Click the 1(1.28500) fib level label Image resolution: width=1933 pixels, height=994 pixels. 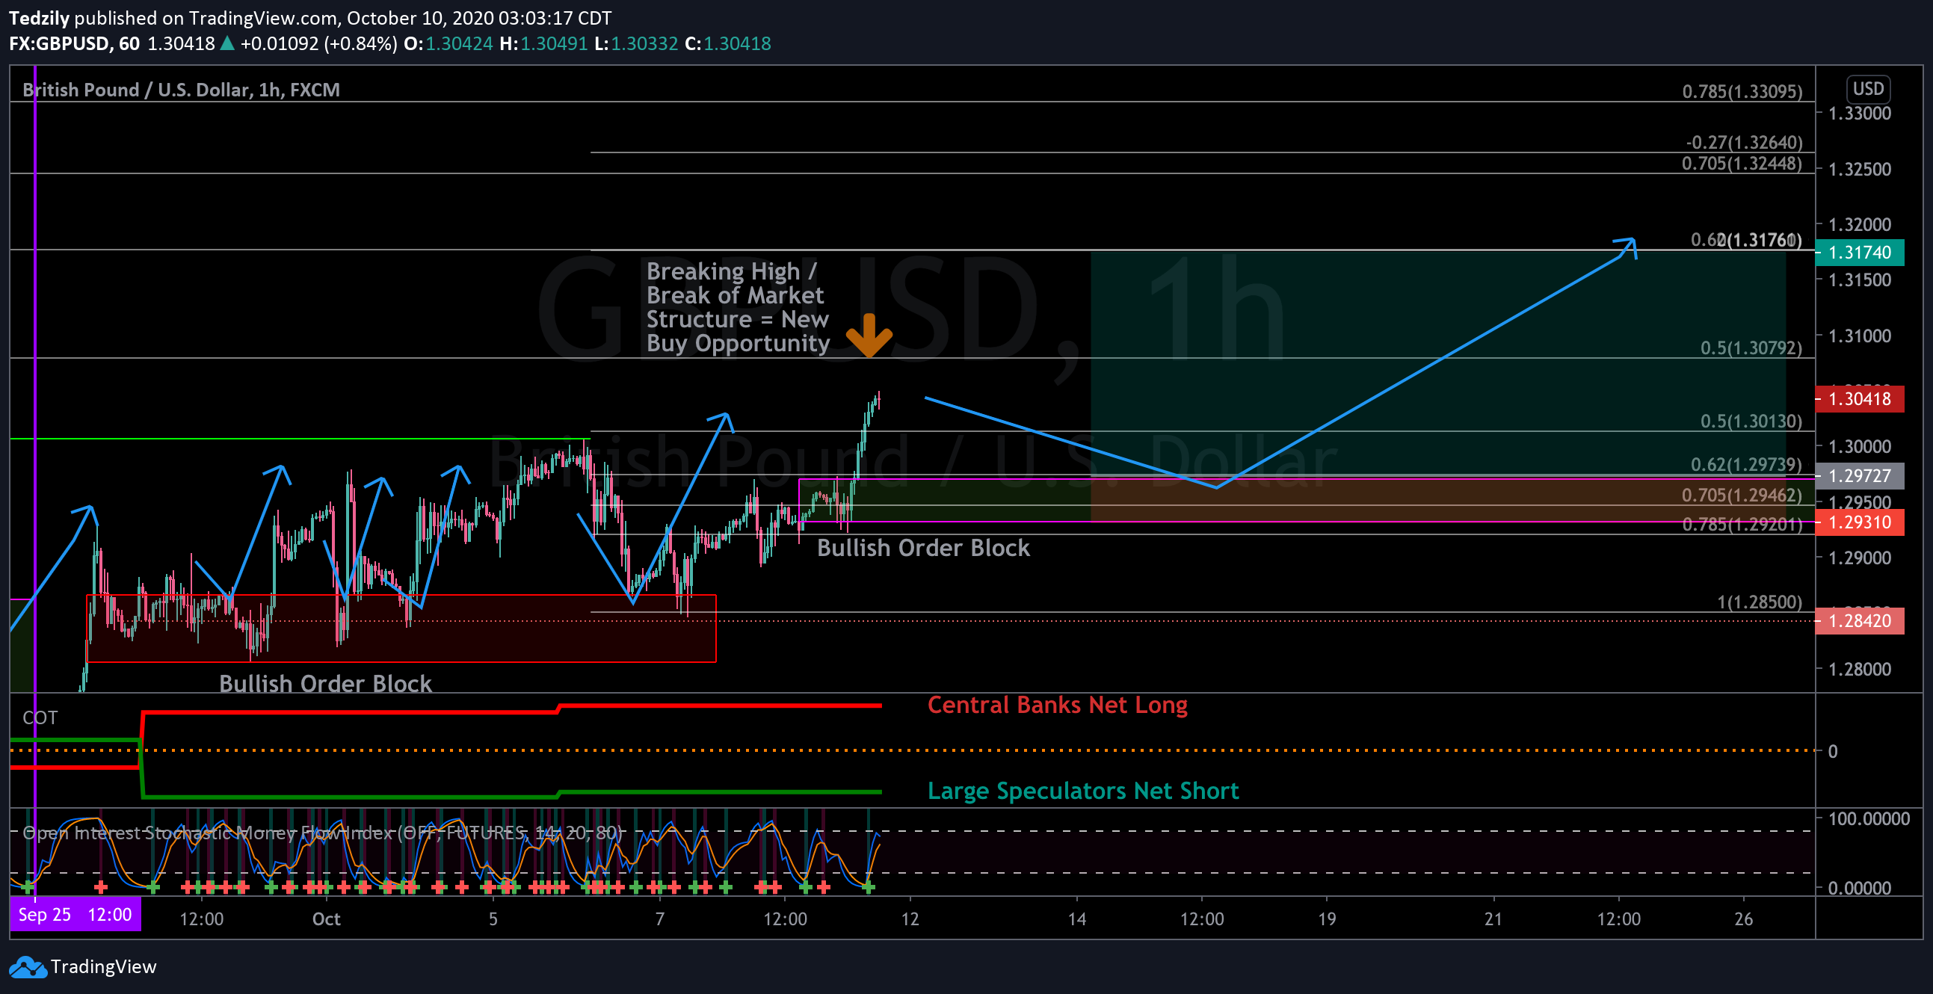pos(1760,602)
